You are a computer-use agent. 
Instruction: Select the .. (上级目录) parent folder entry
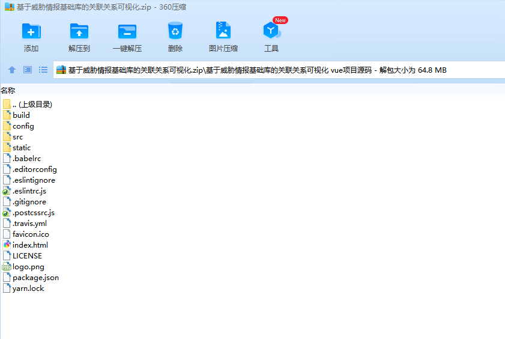pos(28,104)
